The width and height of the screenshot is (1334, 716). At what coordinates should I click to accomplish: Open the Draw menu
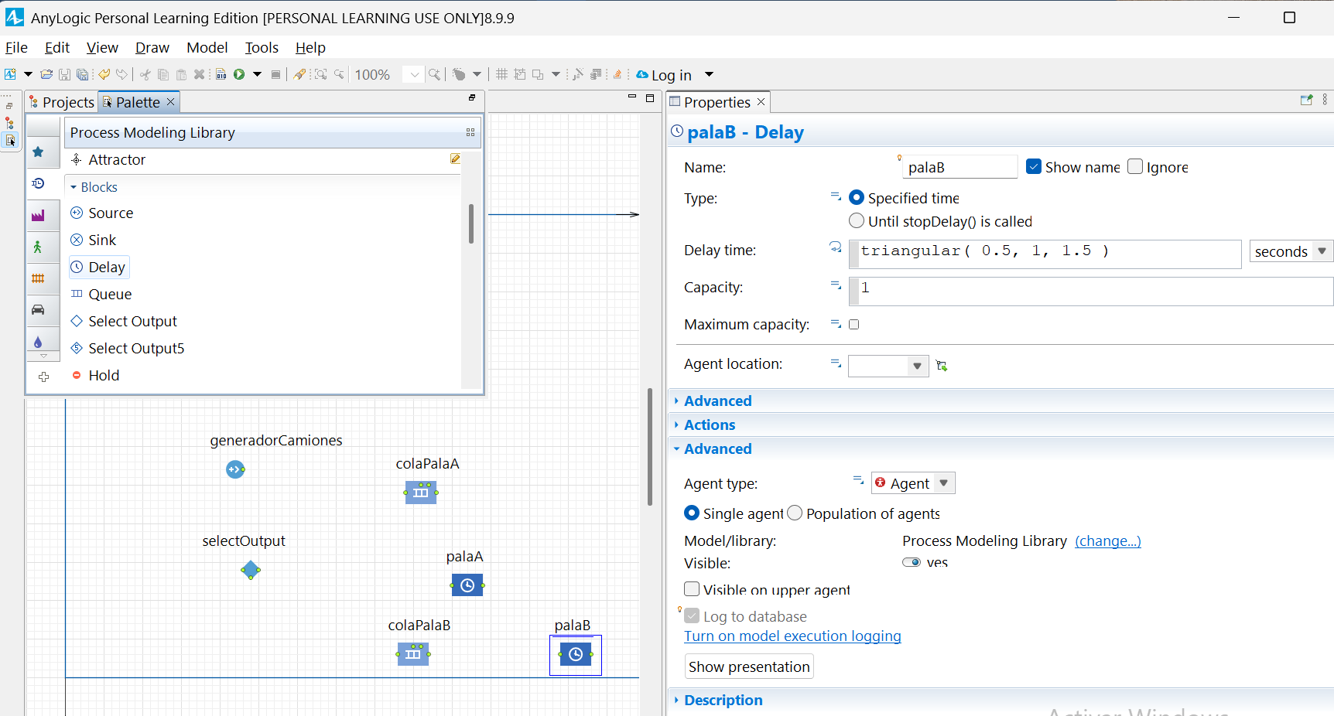click(x=152, y=47)
